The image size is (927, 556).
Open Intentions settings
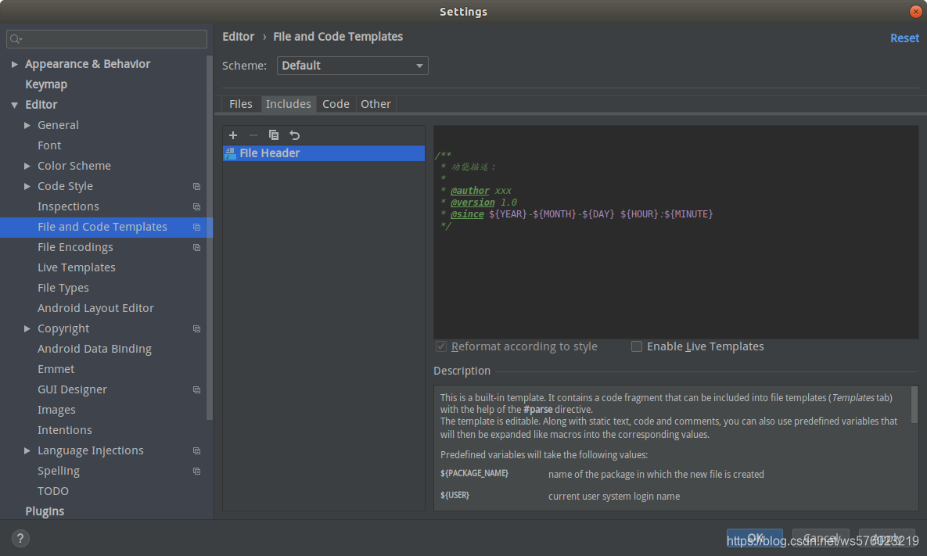click(x=64, y=431)
